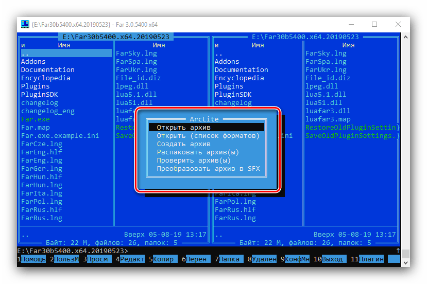Select SaveOldPluginSettings file in right panel
This screenshot has height=284, width=427.
click(x=352, y=135)
